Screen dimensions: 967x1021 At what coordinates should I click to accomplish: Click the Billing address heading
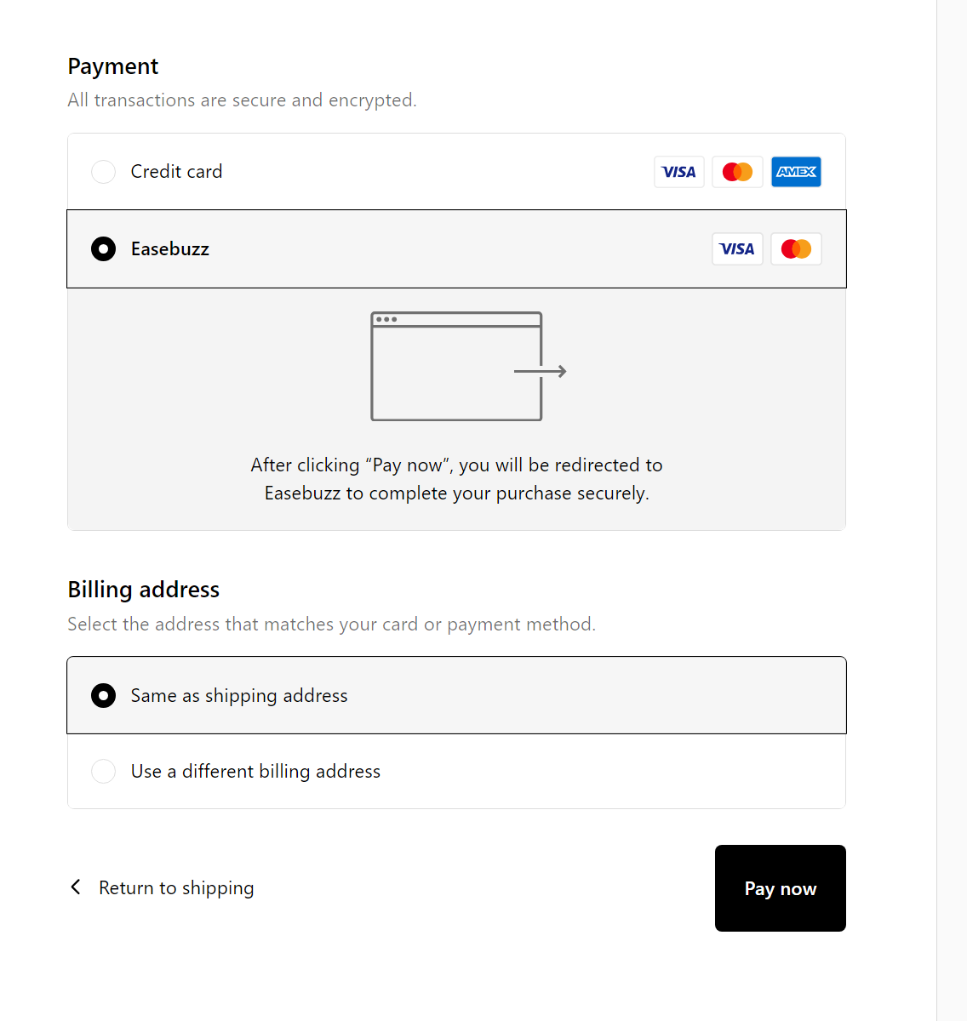(144, 590)
